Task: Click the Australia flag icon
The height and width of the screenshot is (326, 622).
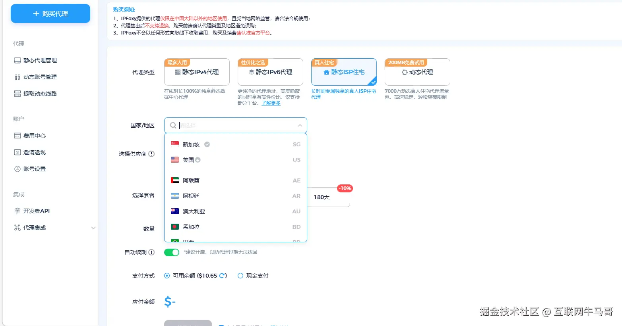Action: pos(175,211)
